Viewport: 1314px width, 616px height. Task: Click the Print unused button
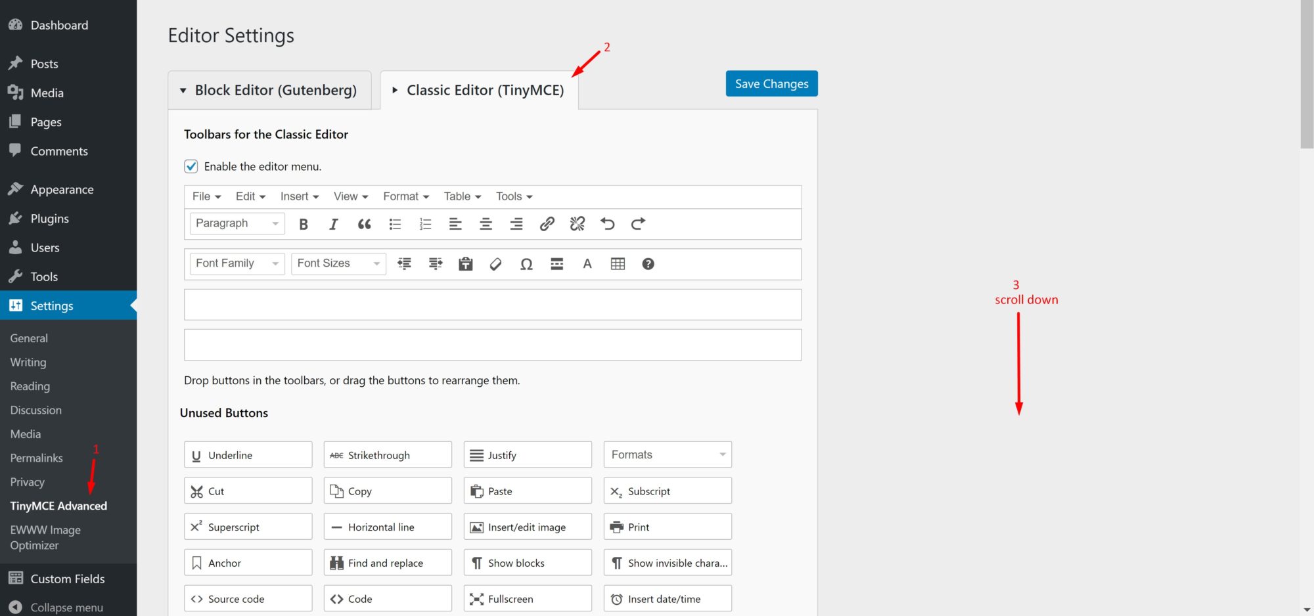668,527
